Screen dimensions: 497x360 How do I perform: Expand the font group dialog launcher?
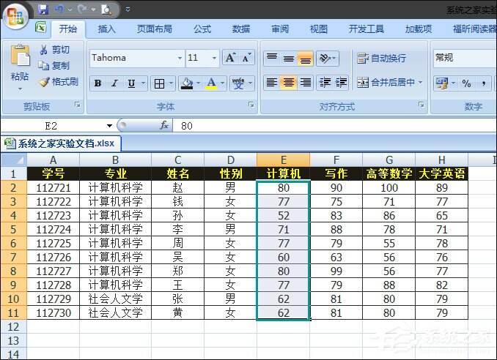[251, 105]
